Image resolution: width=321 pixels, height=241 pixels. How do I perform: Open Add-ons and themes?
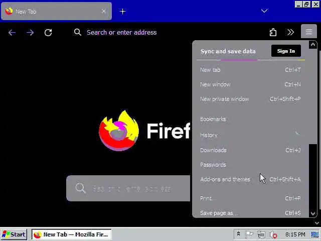pyautogui.click(x=250, y=179)
